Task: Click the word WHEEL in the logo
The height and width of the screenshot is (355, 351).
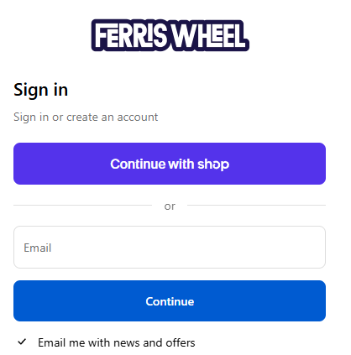Action: click(x=209, y=35)
